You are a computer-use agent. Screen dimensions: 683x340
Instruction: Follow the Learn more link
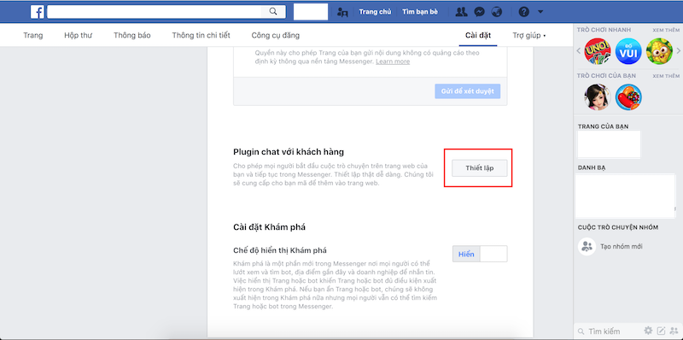click(x=393, y=62)
